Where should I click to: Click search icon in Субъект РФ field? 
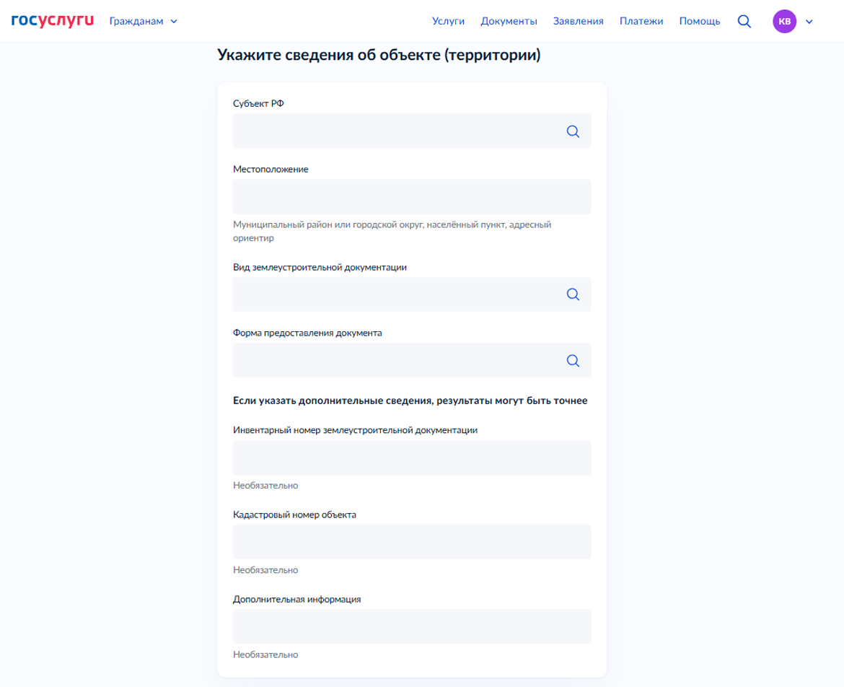[x=573, y=131]
